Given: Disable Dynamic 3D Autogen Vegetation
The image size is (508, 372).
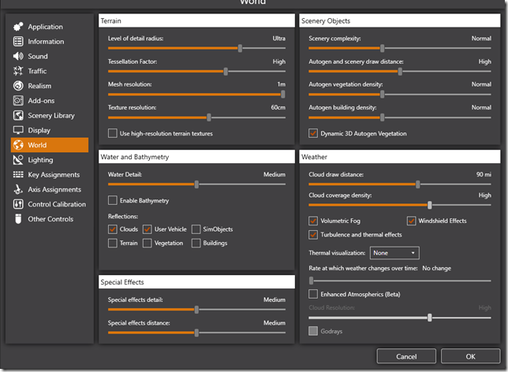Looking at the screenshot, I should (x=313, y=133).
